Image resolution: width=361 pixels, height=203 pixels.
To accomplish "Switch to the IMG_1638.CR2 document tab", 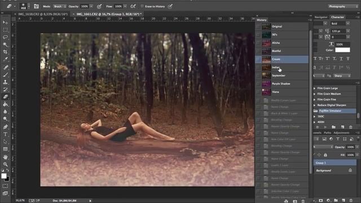I will 43,14.
